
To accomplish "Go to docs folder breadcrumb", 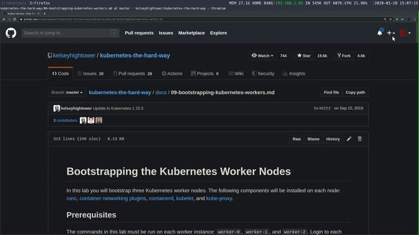I will coord(161,93).
